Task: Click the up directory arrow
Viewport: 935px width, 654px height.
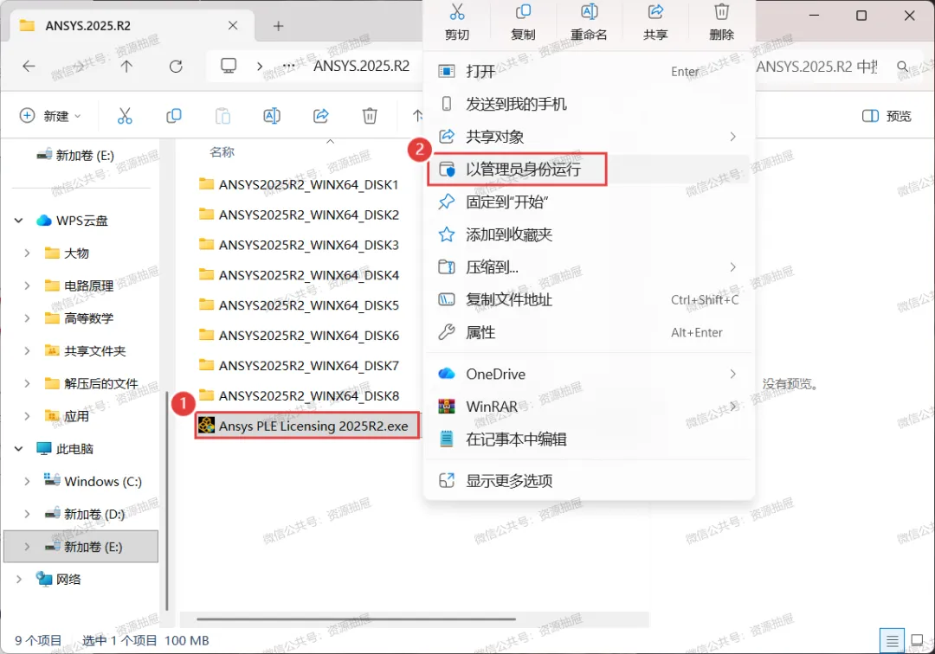Action: (126, 66)
